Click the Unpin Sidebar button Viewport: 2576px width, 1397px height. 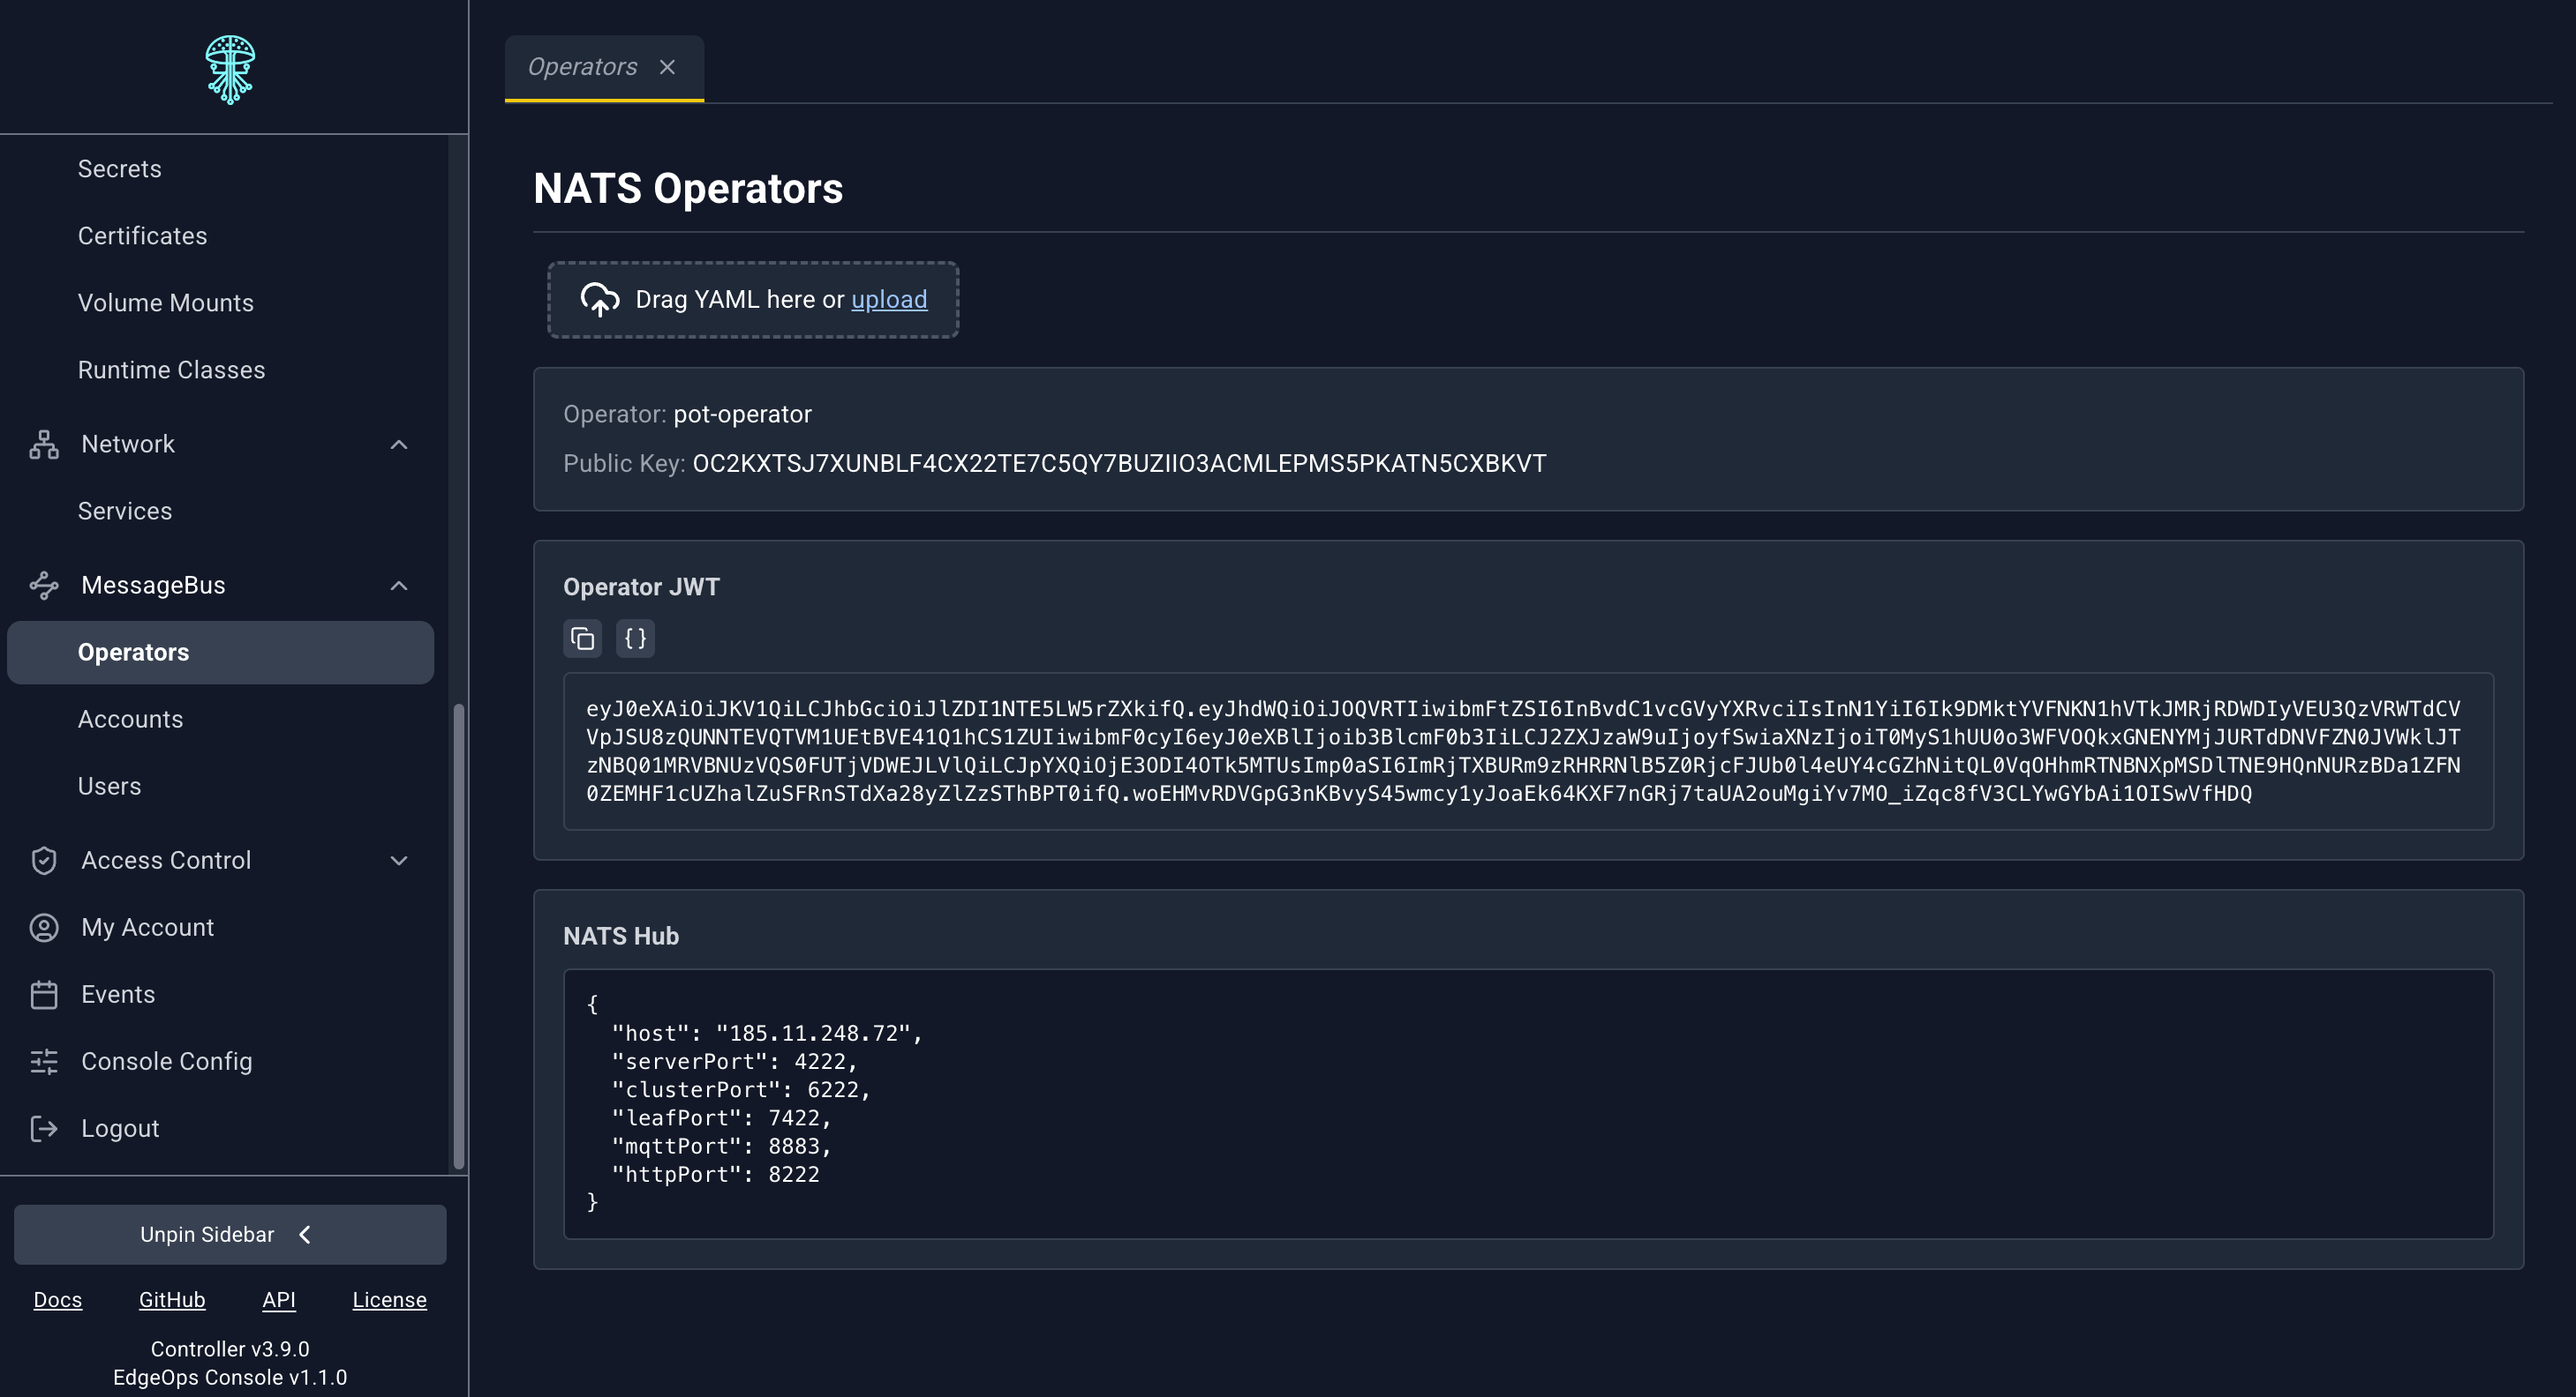point(230,1235)
